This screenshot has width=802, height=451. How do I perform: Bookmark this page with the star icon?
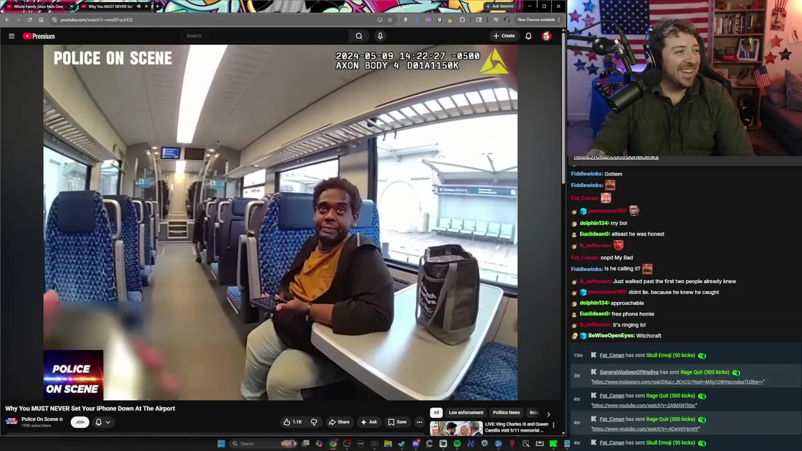[x=390, y=19]
